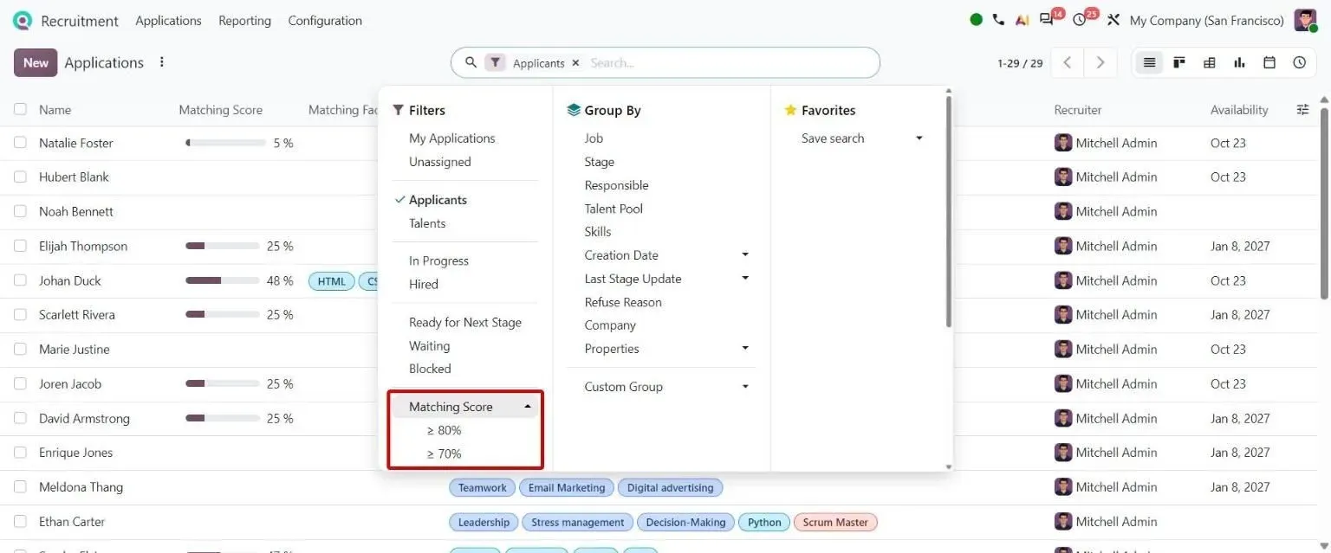This screenshot has height=553, width=1331.
Task: Open the debug tools wrench icon
Action: click(x=1113, y=19)
